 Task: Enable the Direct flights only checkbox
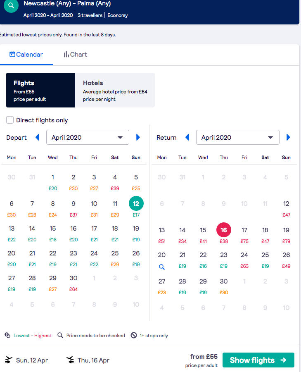click(x=9, y=120)
